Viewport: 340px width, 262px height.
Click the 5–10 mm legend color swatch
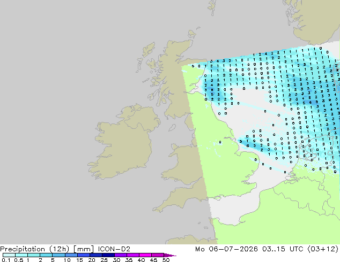point(59,255)
